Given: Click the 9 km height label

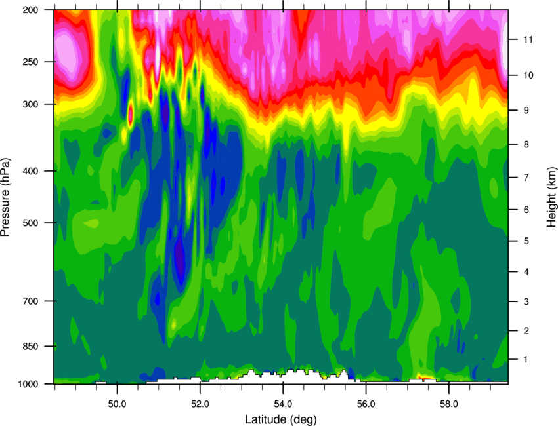Looking at the screenshot, I should [x=526, y=111].
